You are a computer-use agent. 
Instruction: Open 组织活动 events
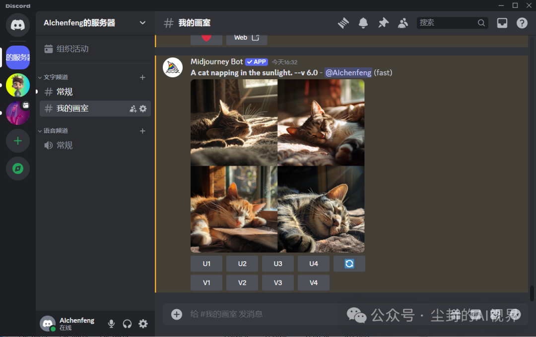(x=95, y=49)
